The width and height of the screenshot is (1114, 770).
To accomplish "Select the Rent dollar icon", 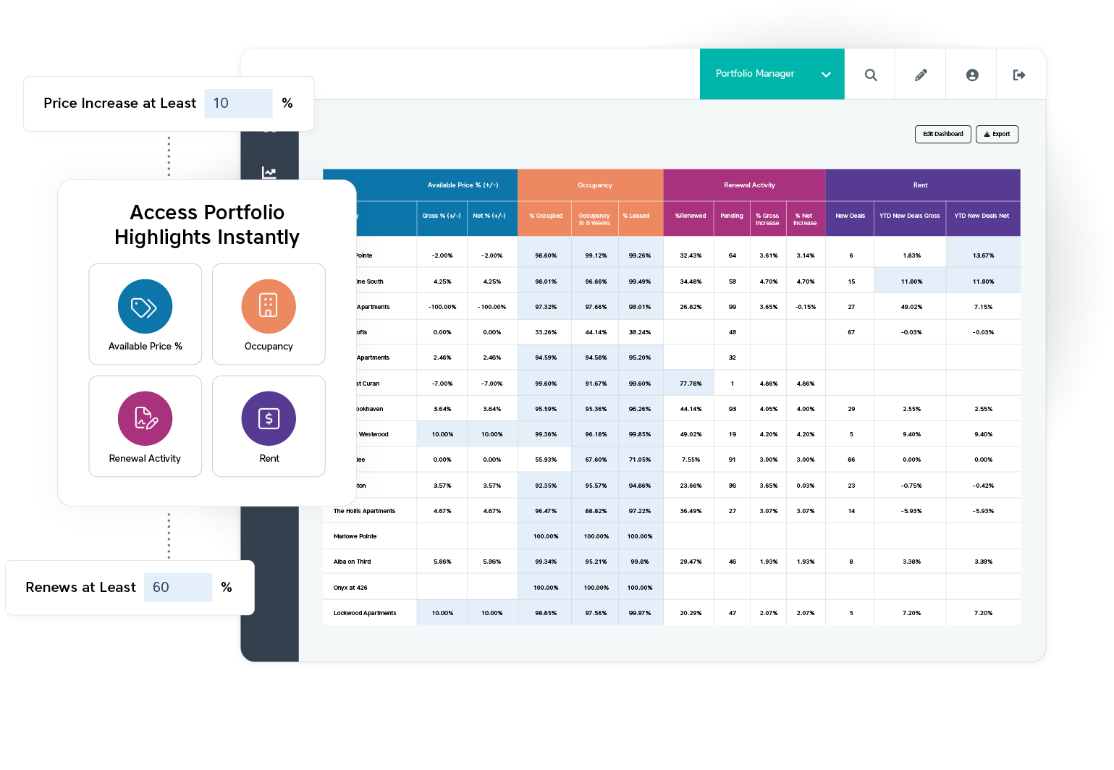I will (269, 418).
